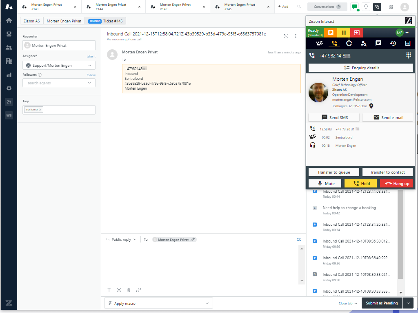Open the ME user menu arrow
The image size is (418, 313).
coord(407,33)
